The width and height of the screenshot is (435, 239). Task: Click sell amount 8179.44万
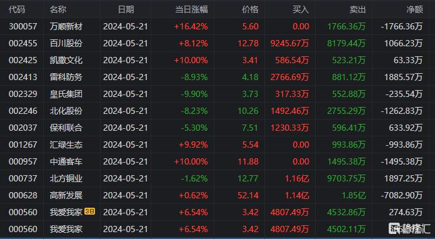point(346,43)
